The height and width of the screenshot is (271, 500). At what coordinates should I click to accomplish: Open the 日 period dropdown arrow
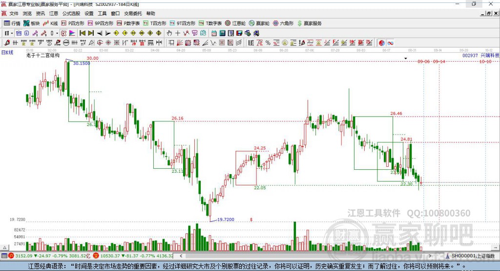coord(12,33)
